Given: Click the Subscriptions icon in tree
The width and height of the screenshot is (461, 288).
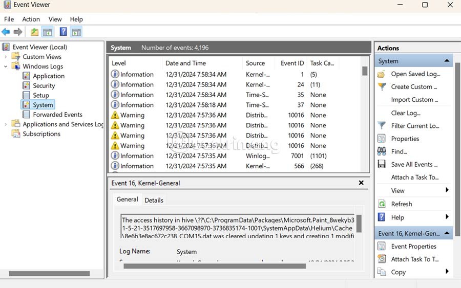Looking at the screenshot, I should click(x=15, y=134).
